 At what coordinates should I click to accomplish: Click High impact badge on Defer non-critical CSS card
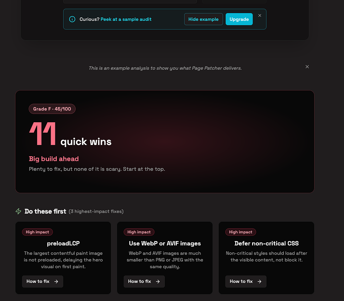pos(241,232)
